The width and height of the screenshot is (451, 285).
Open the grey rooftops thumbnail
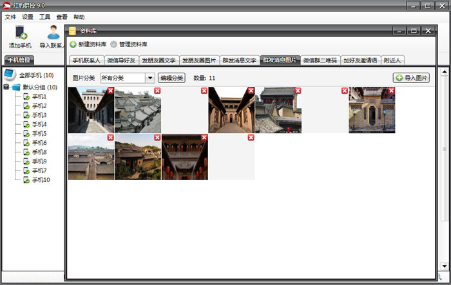pyautogui.click(x=138, y=110)
